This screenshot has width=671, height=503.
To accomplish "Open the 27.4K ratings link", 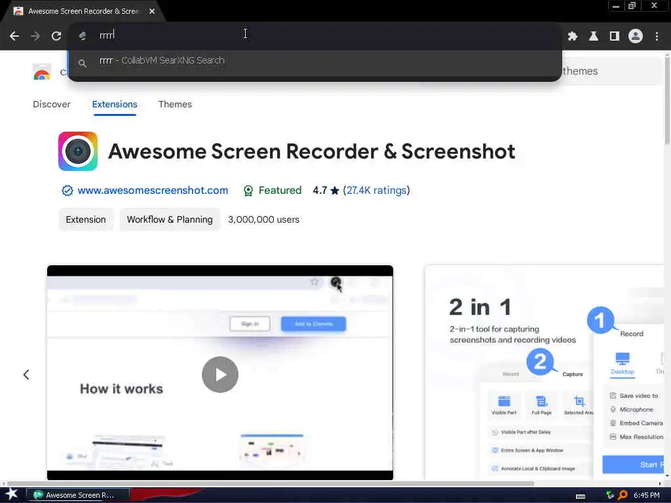I will click(x=376, y=191).
